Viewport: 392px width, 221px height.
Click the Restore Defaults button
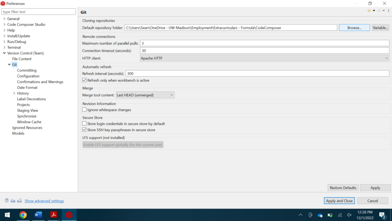[x=343, y=188]
